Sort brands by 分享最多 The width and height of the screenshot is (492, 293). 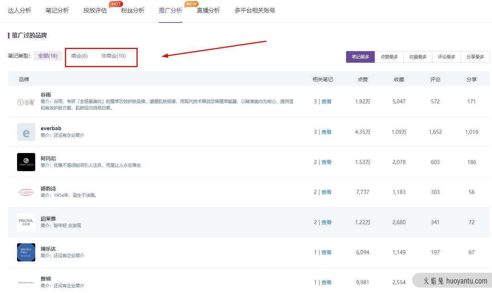click(x=475, y=57)
